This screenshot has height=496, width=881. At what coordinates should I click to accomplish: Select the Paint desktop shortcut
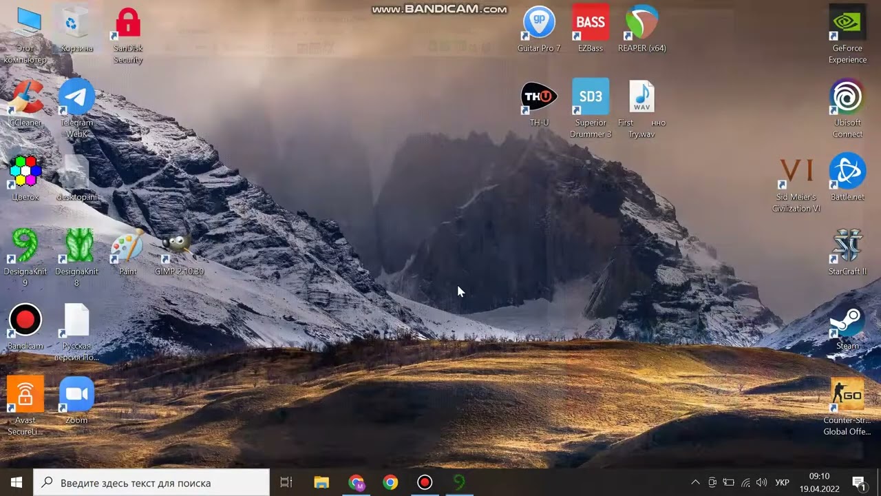tap(128, 252)
